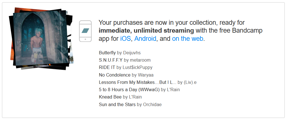
Task: Open S.N.U.F.F.Y album title
Action: [x=111, y=60]
